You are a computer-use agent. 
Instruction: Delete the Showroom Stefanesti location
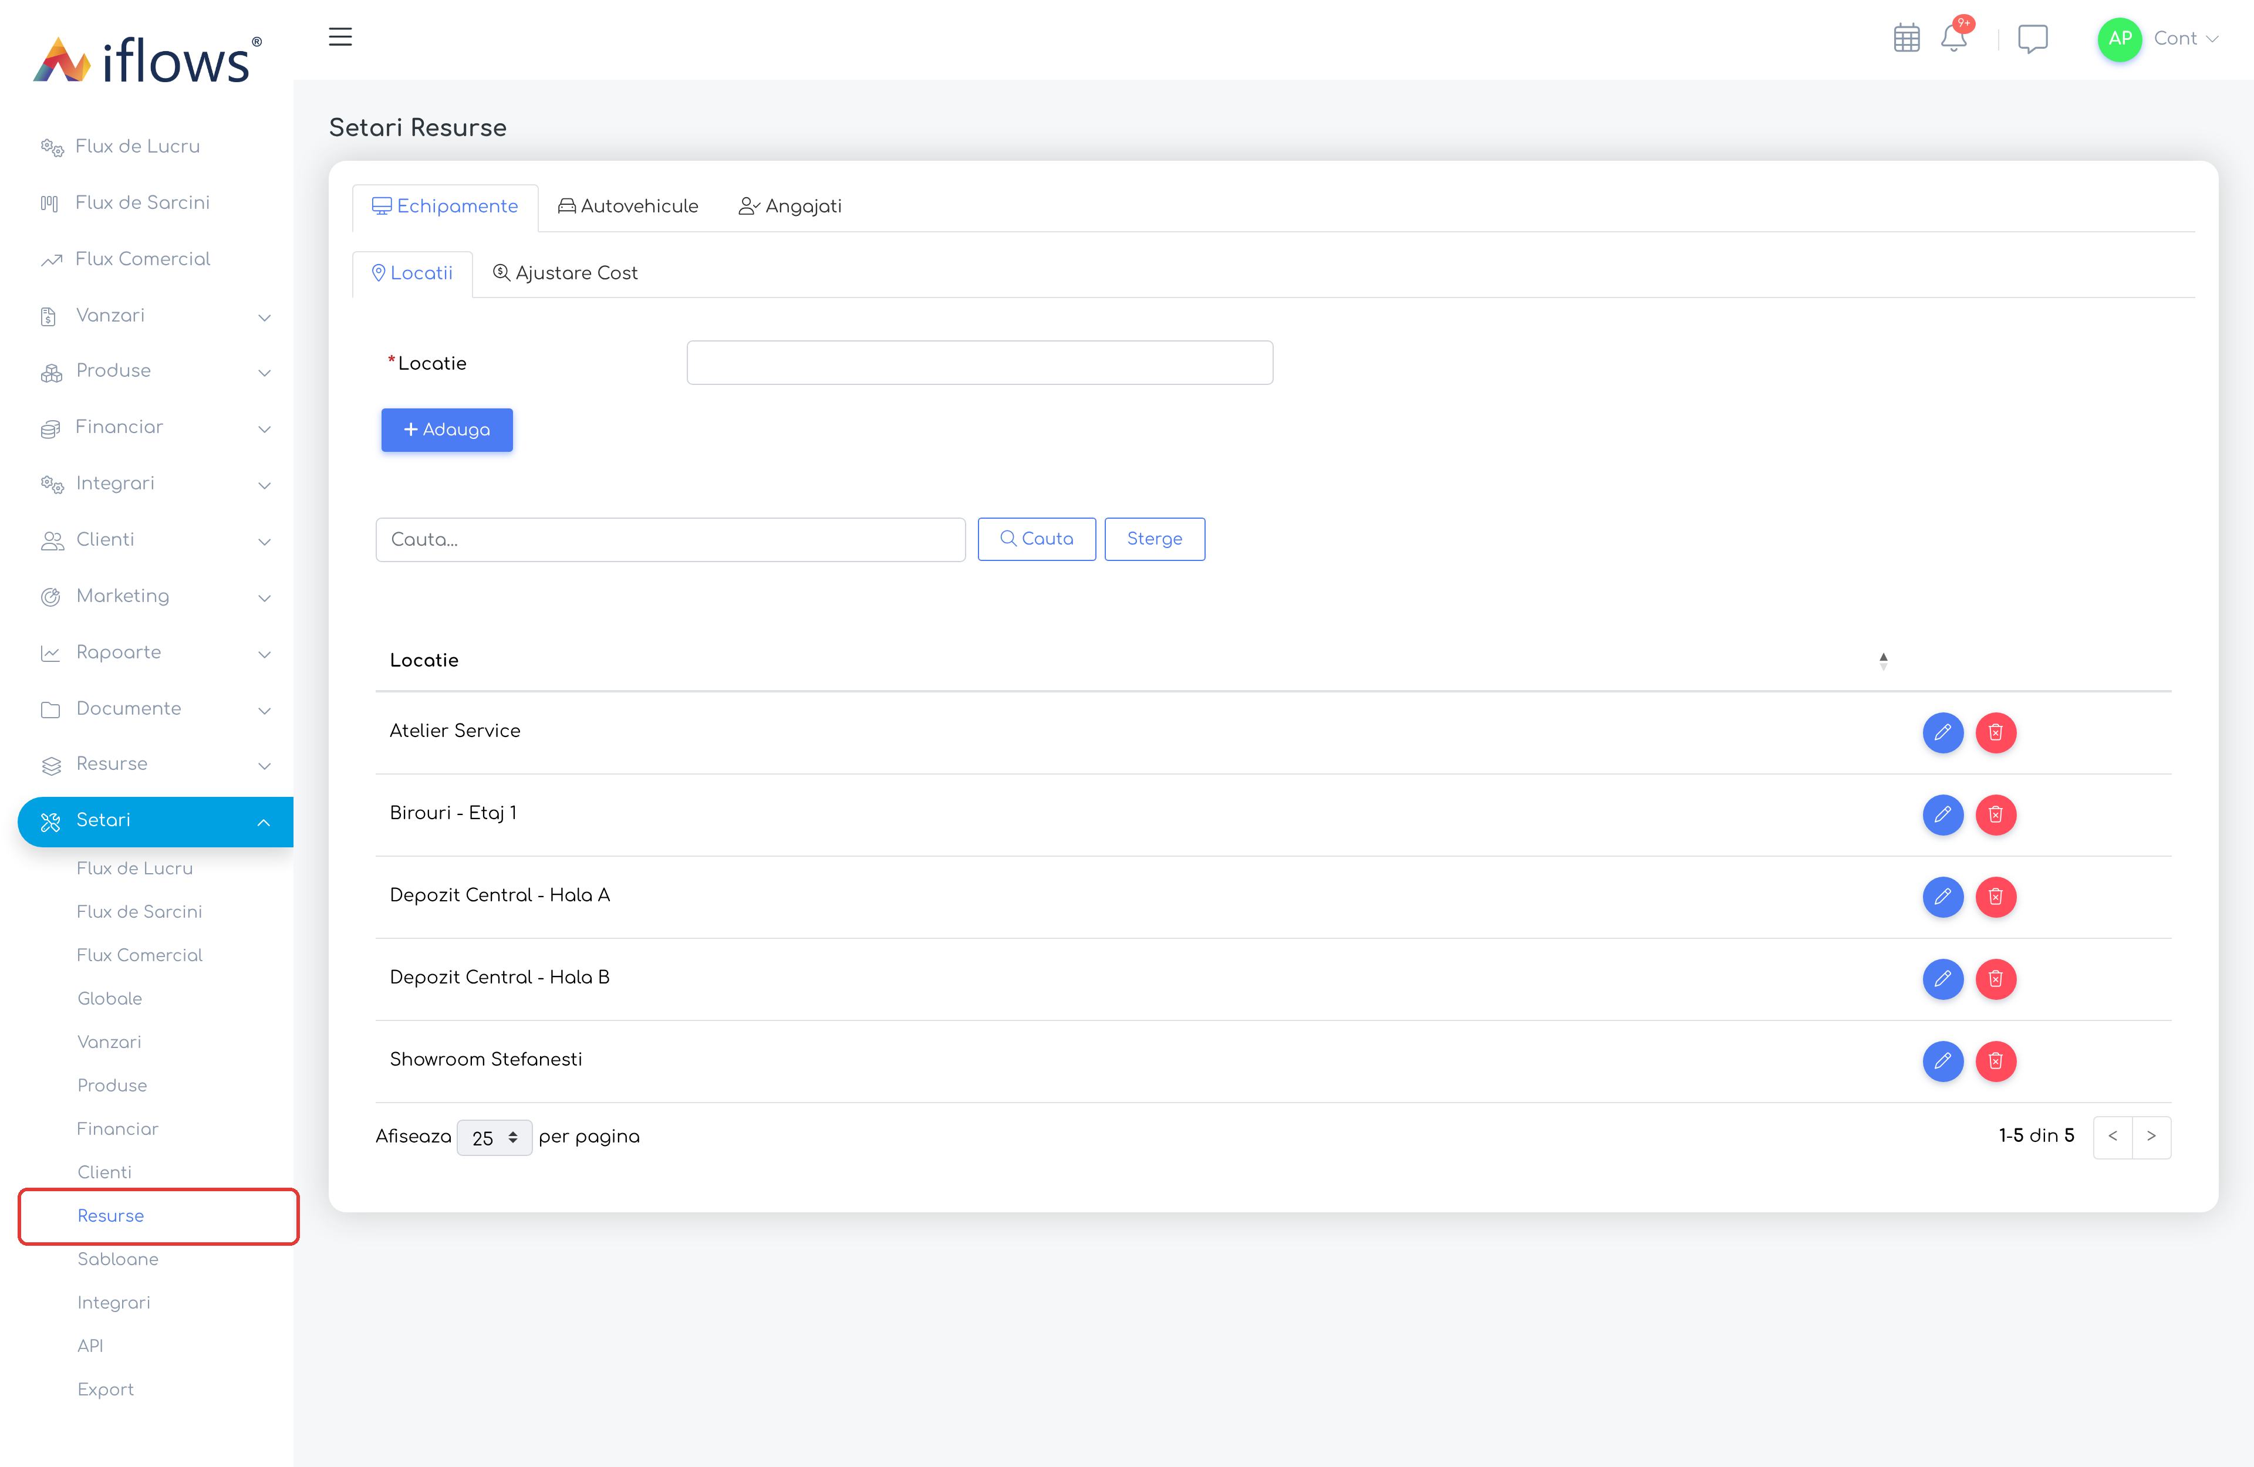click(1996, 1061)
